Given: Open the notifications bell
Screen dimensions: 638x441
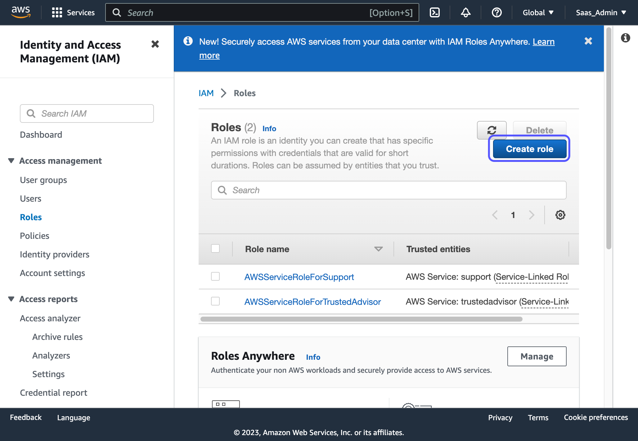Looking at the screenshot, I should point(465,12).
